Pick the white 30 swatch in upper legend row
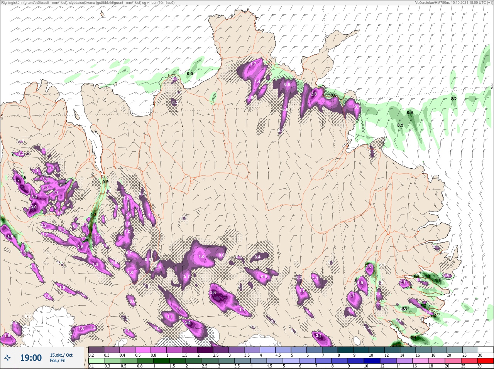Screen dimensions: 494x369 pos(486,350)
